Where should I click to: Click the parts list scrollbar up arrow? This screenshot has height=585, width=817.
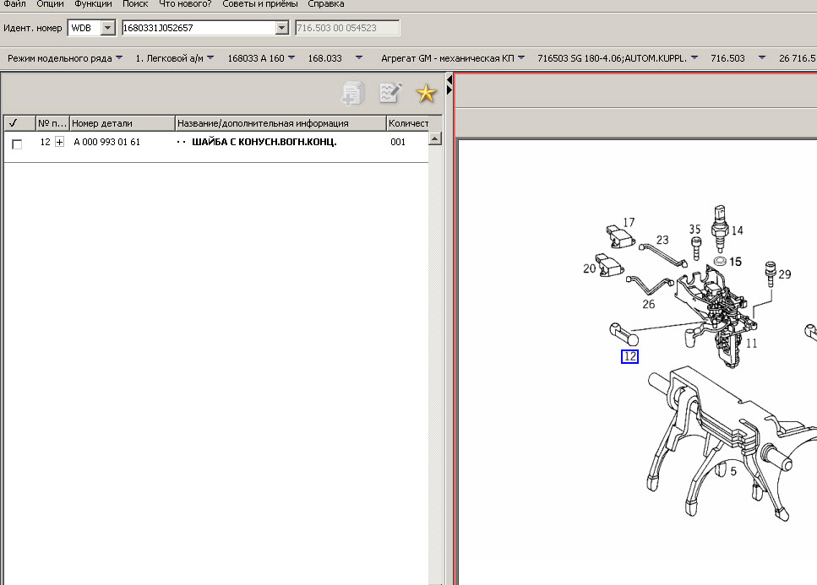tap(435, 138)
